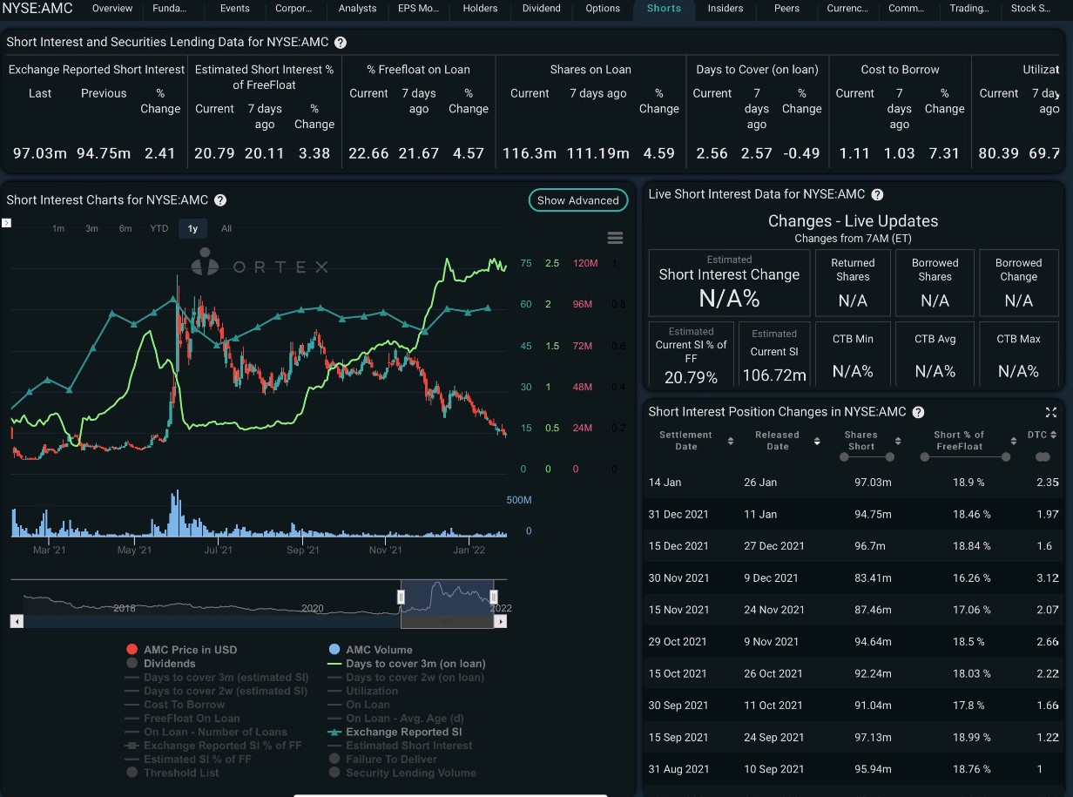1073x797 pixels.
Task: Click the 83.41m shares short value
Action: coord(873,578)
